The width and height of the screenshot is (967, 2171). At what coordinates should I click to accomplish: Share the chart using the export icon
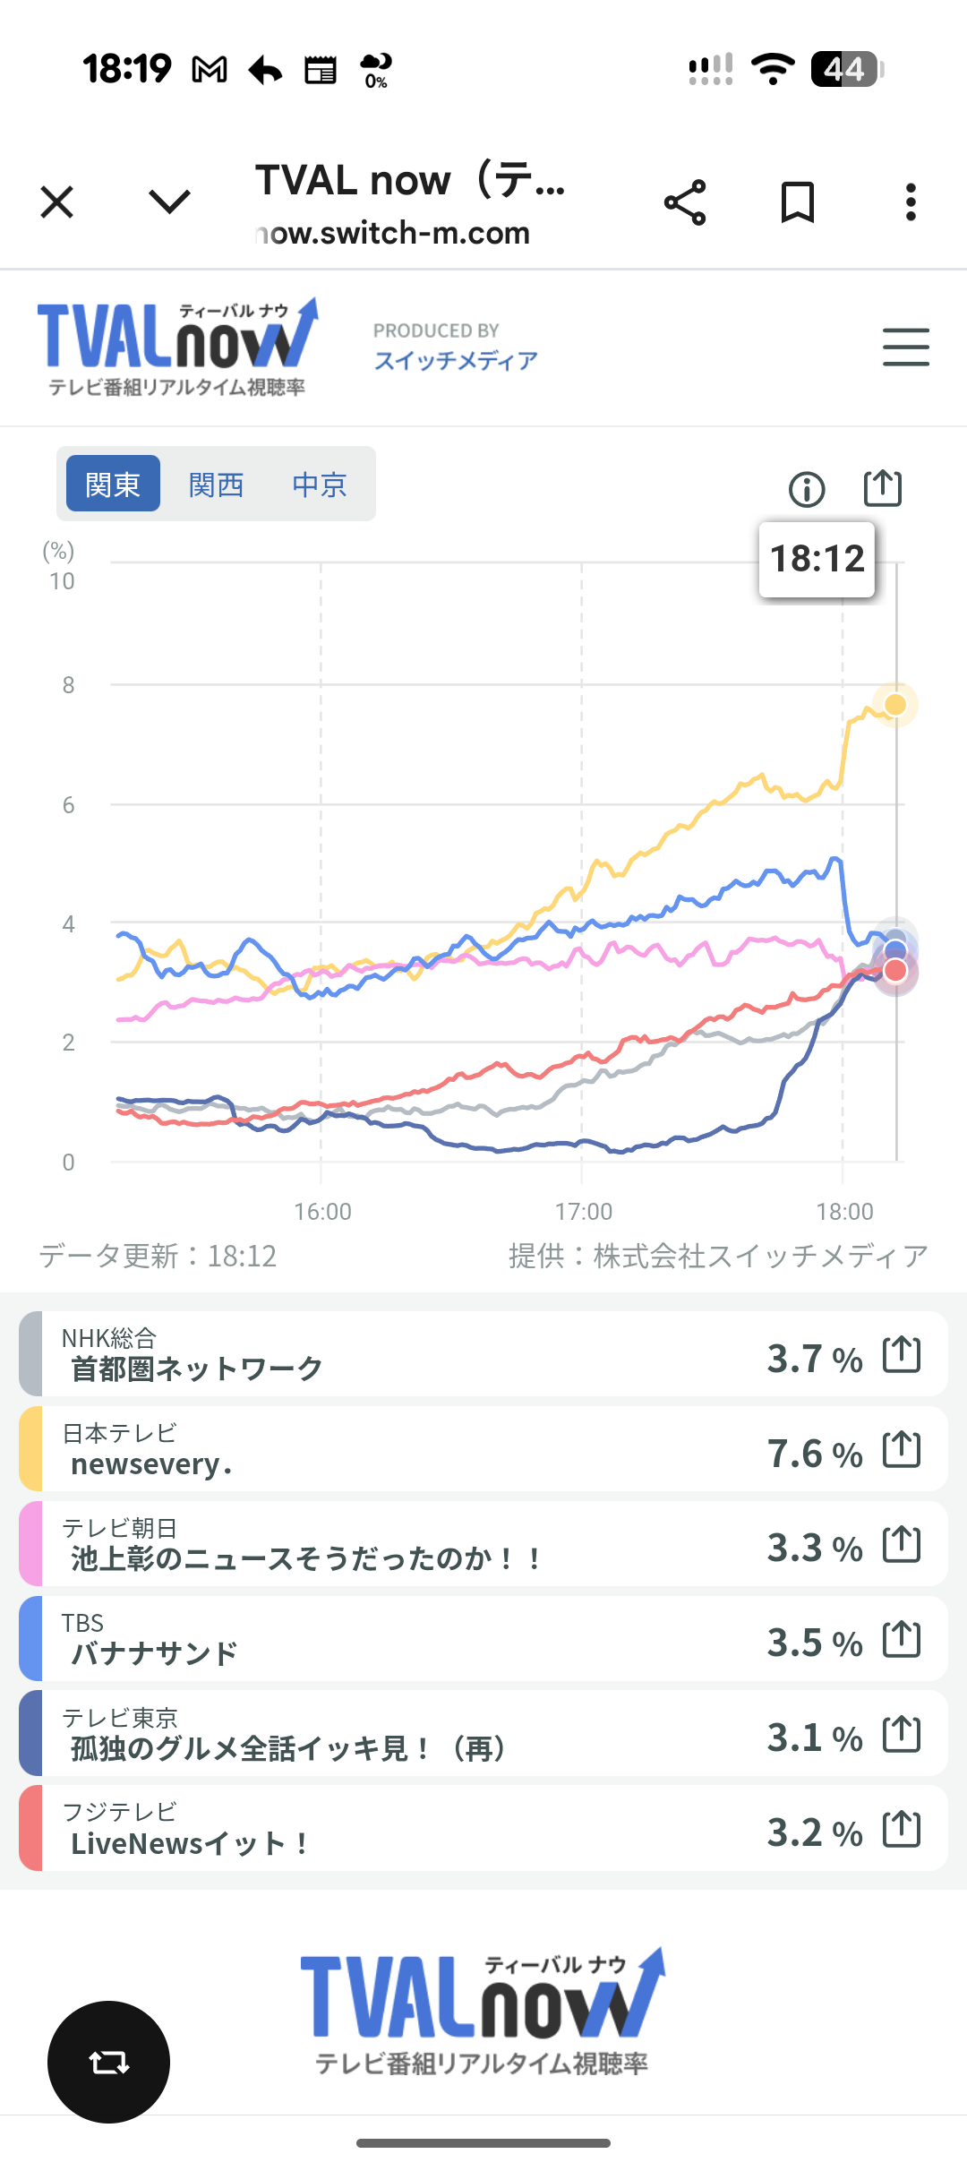882,488
